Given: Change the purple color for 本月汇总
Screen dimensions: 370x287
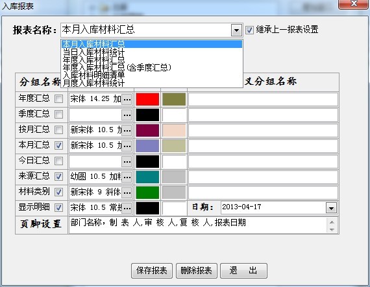Looking at the screenshot, I should (147, 146).
